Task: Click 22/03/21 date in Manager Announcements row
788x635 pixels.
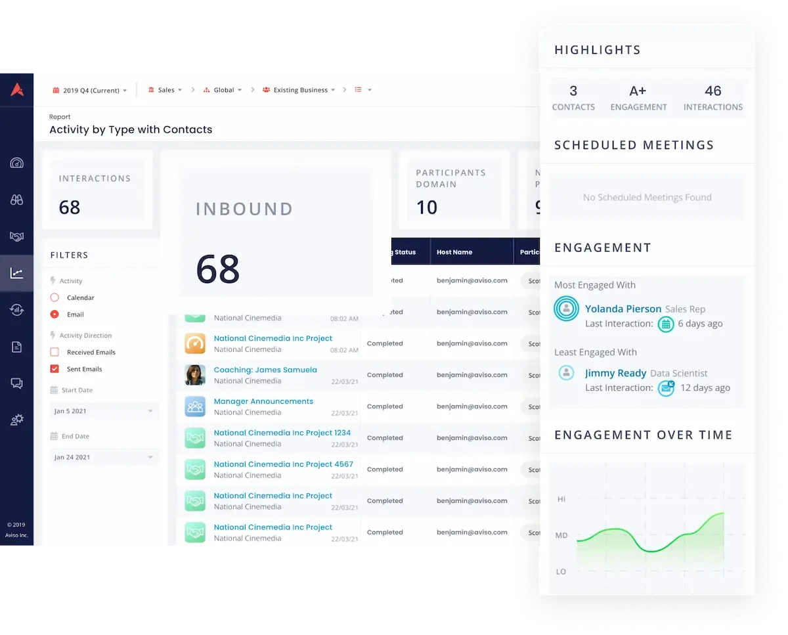Action: tap(345, 413)
